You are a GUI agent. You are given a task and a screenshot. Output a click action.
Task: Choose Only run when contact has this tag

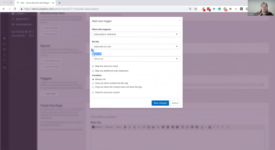pyautogui.click(x=93, y=83)
